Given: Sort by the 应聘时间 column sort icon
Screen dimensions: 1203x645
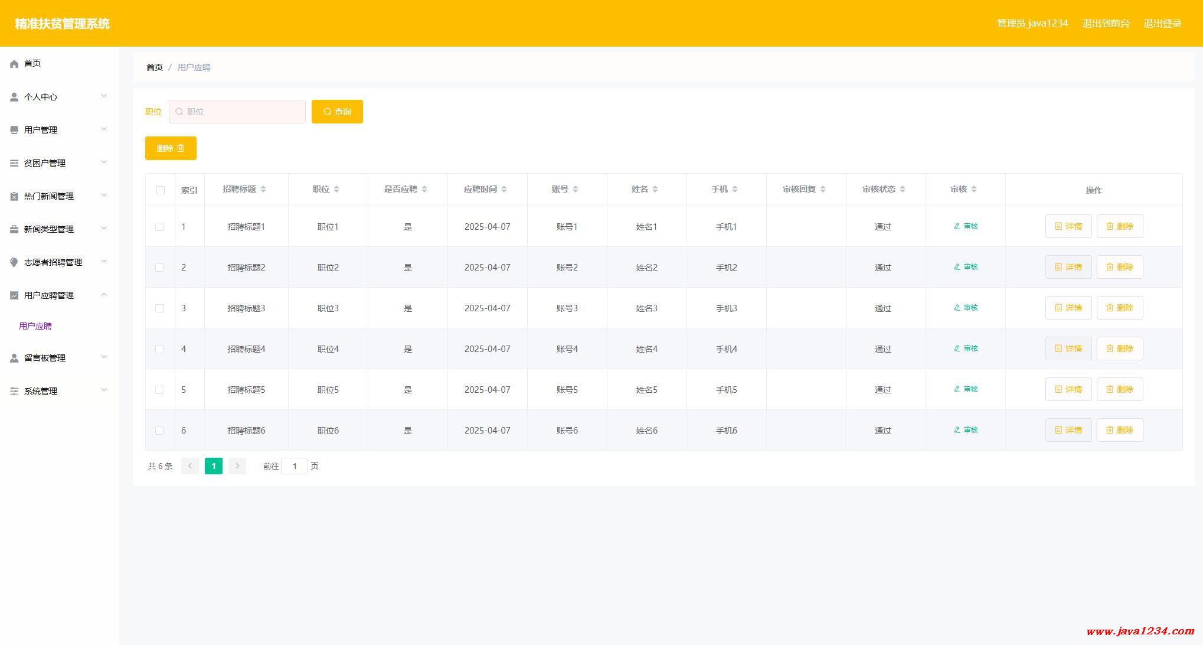Looking at the screenshot, I should [x=504, y=189].
